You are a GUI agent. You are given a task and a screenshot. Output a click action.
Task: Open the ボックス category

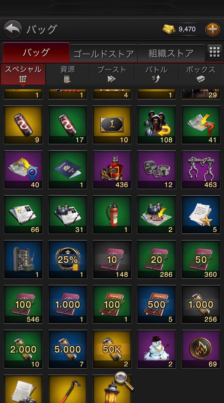click(200, 74)
